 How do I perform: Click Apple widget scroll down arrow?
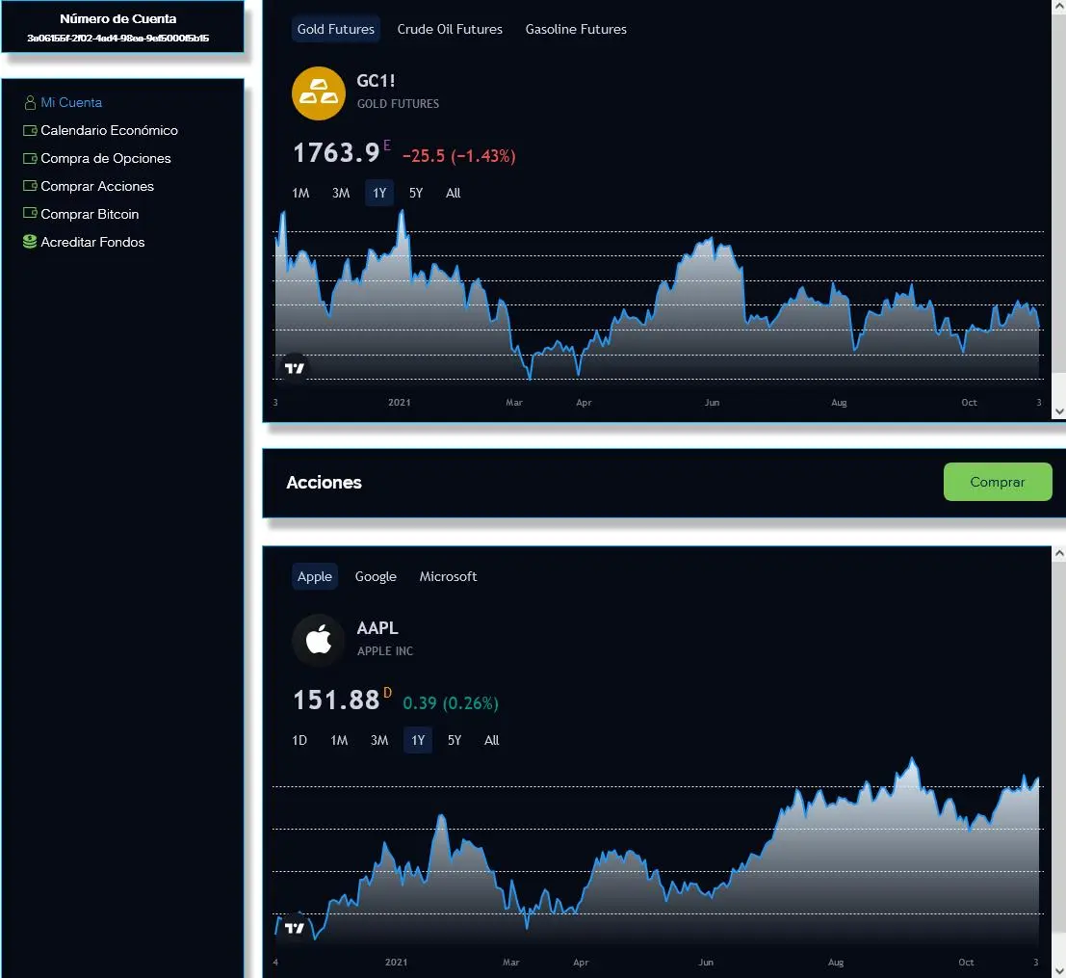1059,970
